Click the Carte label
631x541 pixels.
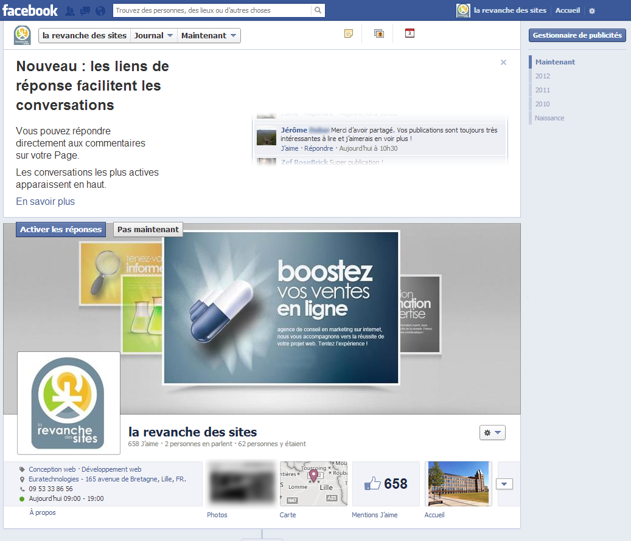tap(288, 515)
